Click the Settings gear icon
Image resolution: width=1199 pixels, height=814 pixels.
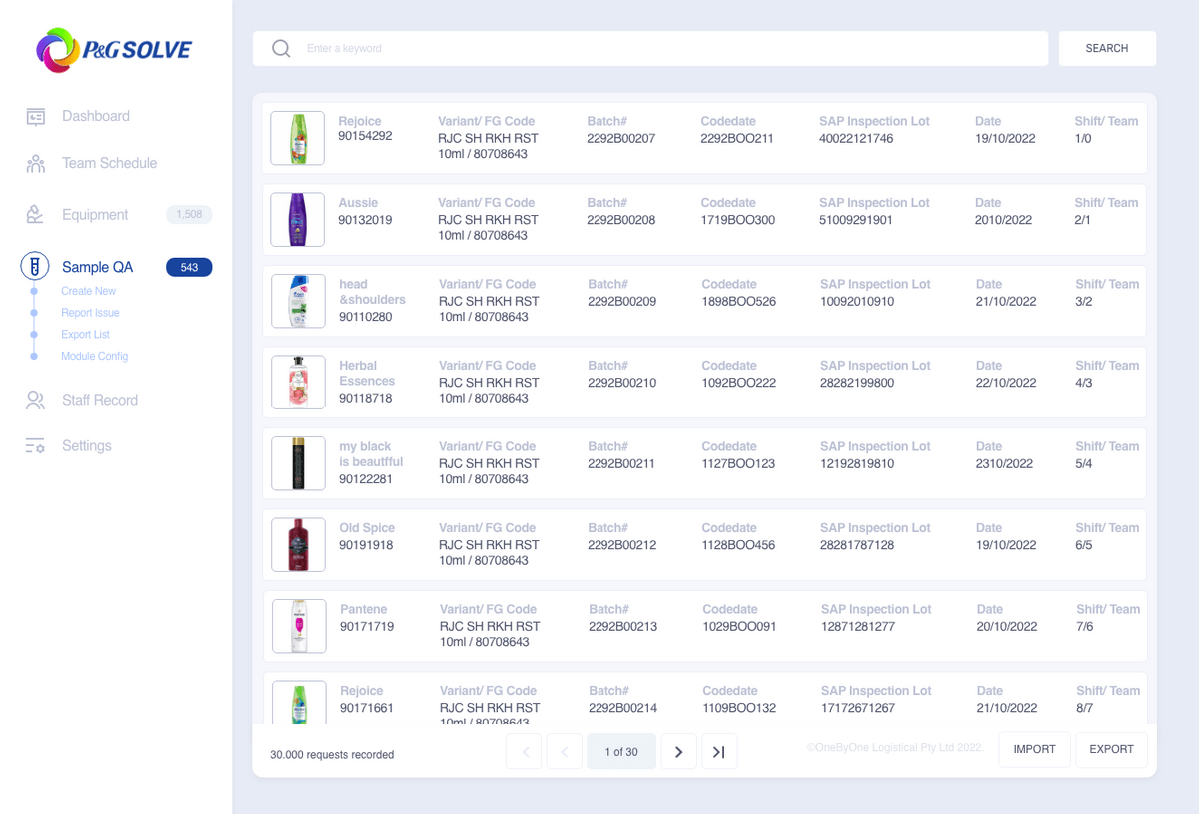tap(36, 446)
